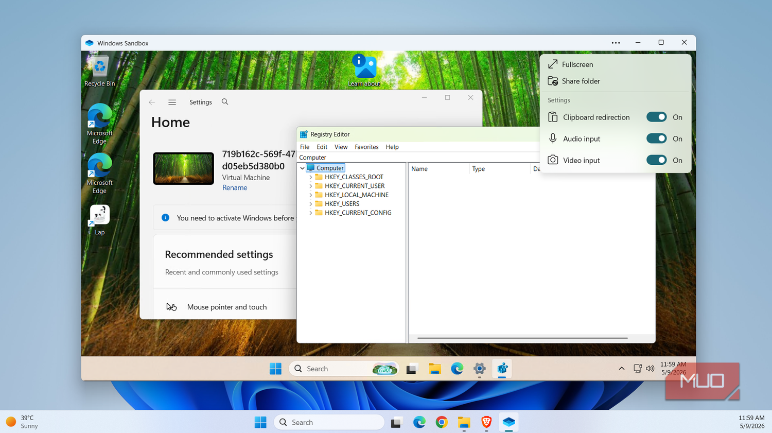Image resolution: width=772 pixels, height=433 pixels.
Task: Click the clipboard icon beside Clipboard redirection
Action: click(x=553, y=117)
